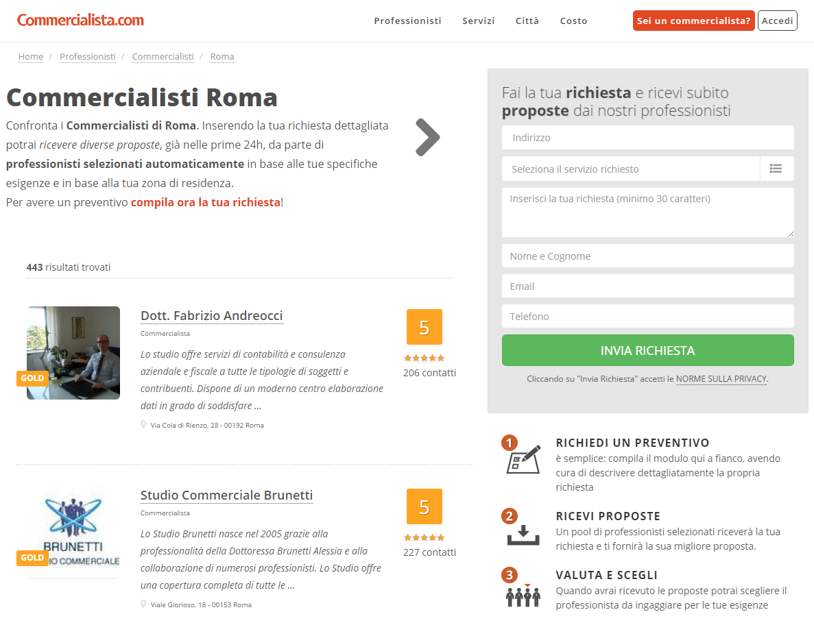This screenshot has width=814, height=636.
Task: Click the service list icon button
Action: point(776,169)
